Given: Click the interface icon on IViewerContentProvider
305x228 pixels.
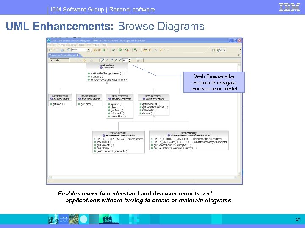Looking at the screenshot, I should 104,136.
